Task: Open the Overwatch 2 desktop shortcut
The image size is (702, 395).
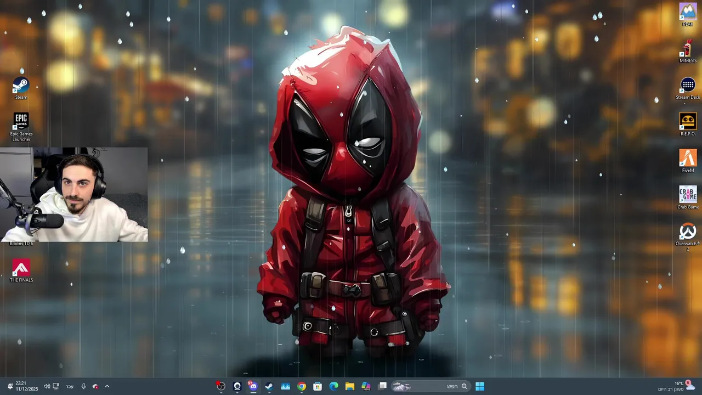Action: 688,237
